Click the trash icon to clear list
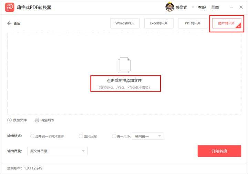Image resolution: width=248 pixels, height=174 pixels. click(x=37, y=120)
